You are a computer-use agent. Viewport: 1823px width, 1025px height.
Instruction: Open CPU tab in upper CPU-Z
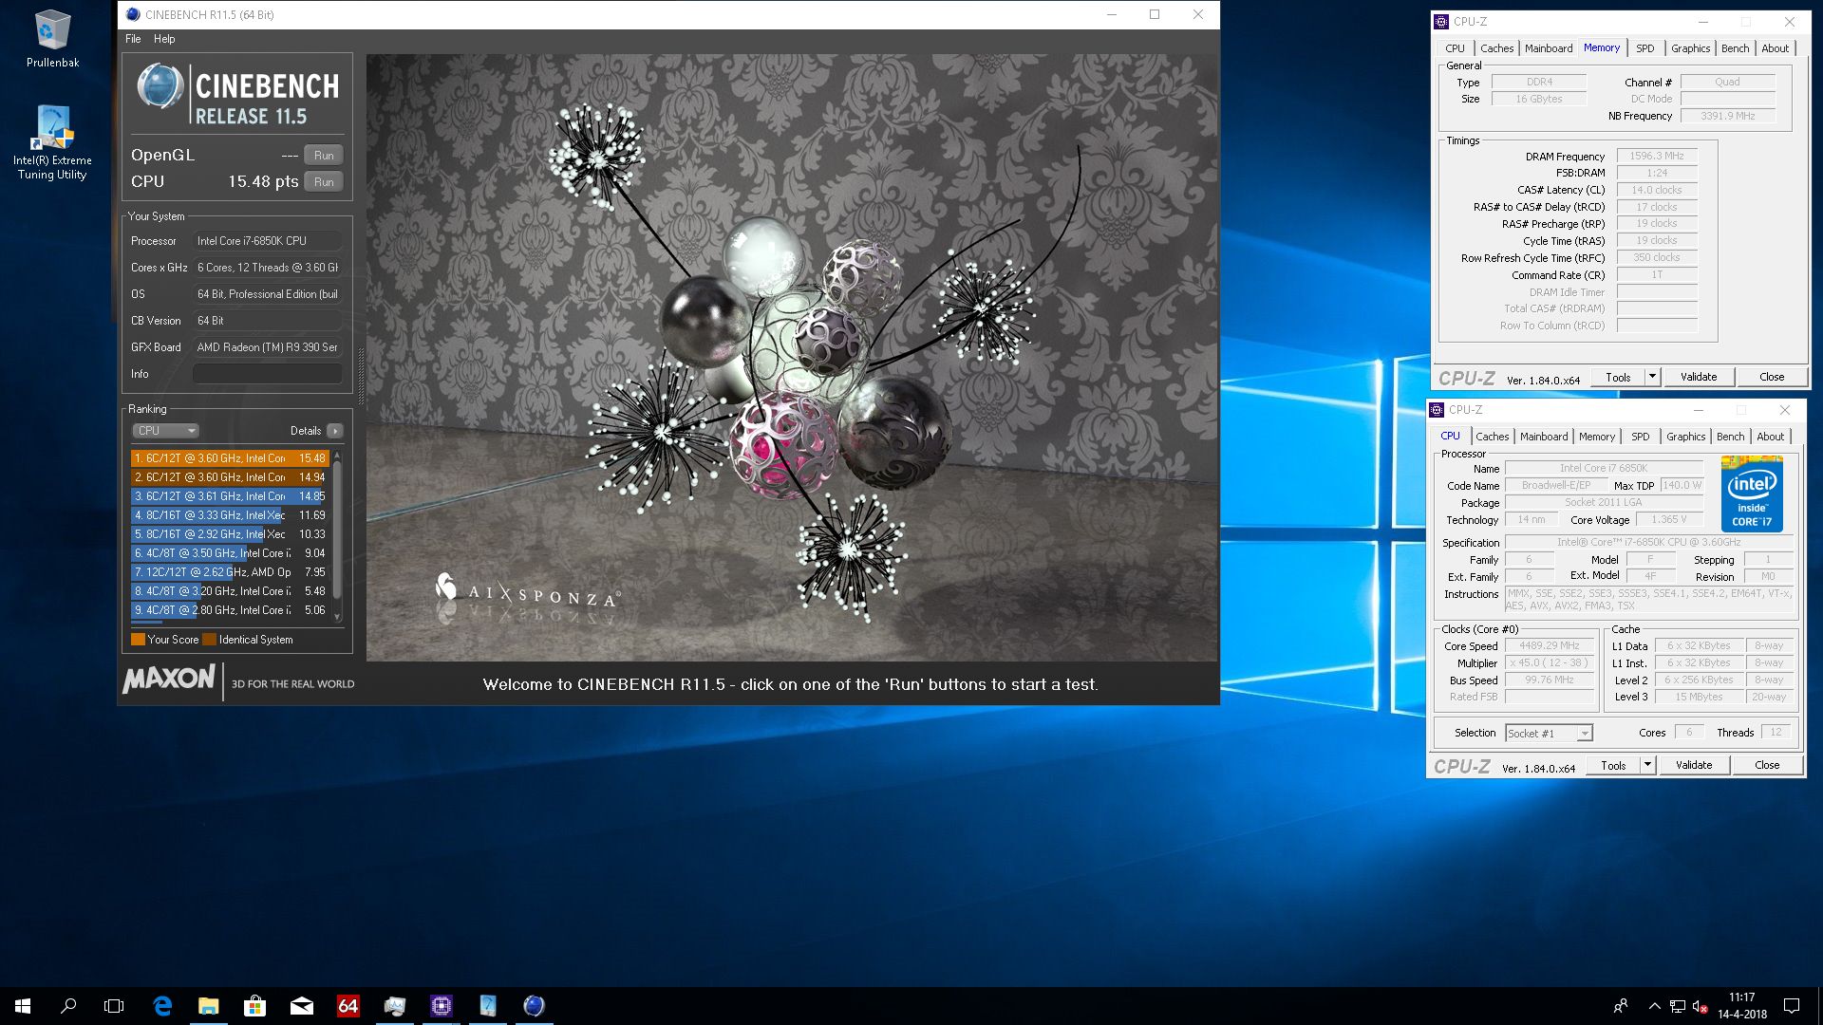pos(1455,48)
